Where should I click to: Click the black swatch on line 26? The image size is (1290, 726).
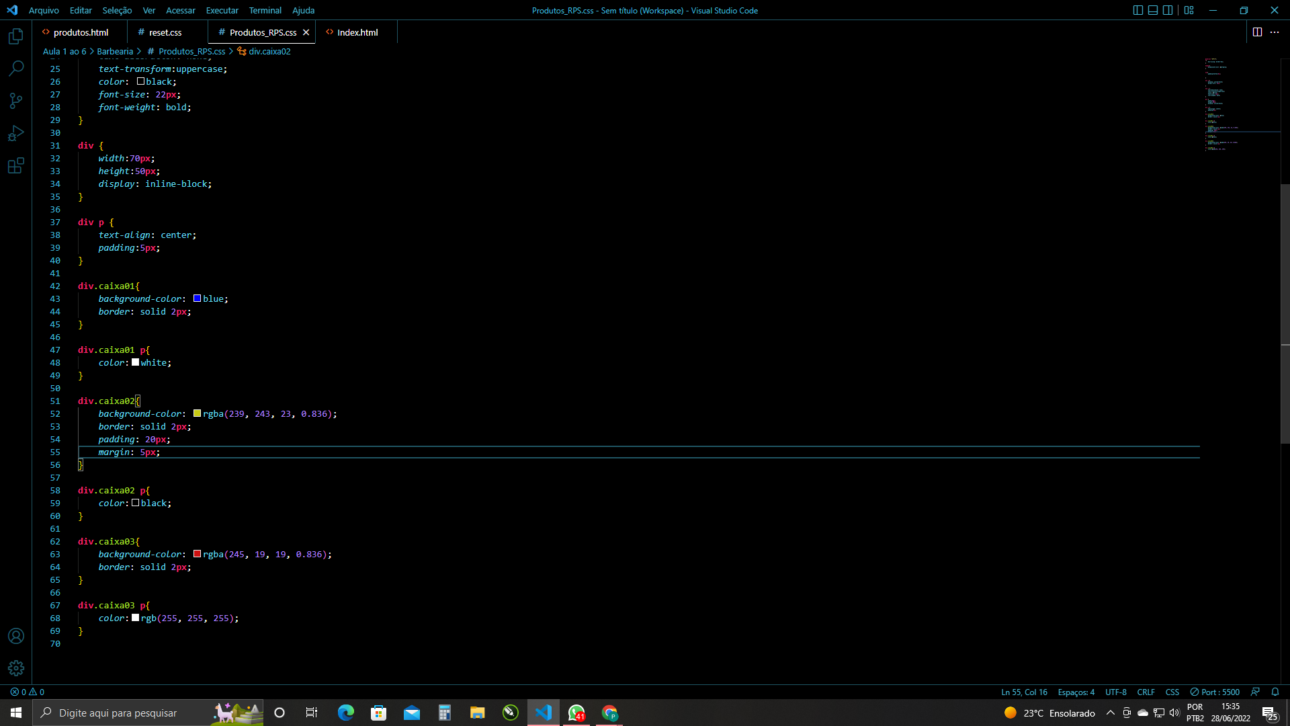(x=140, y=81)
